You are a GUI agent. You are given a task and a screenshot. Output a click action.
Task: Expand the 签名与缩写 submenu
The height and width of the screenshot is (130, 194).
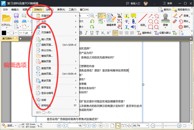click(x=56, y=93)
